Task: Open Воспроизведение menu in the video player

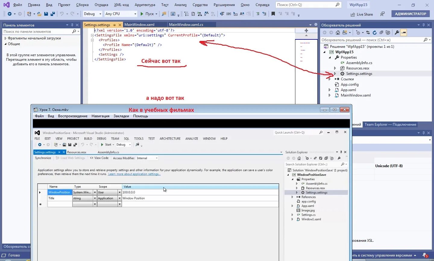Action: coord(73,116)
